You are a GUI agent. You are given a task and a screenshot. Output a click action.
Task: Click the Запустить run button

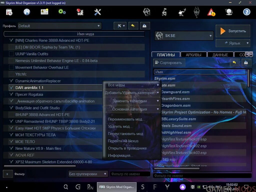233,31
